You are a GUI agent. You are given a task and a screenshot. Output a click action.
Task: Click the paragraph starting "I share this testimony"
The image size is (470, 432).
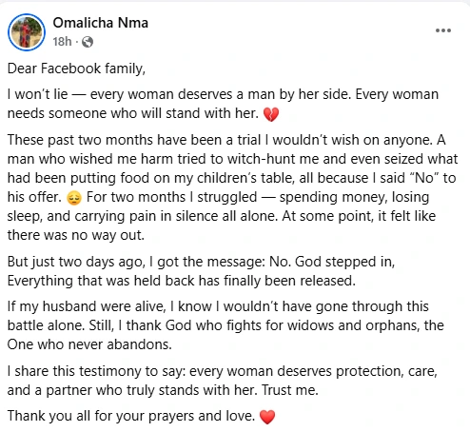pyautogui.click(x=223, y=381)
